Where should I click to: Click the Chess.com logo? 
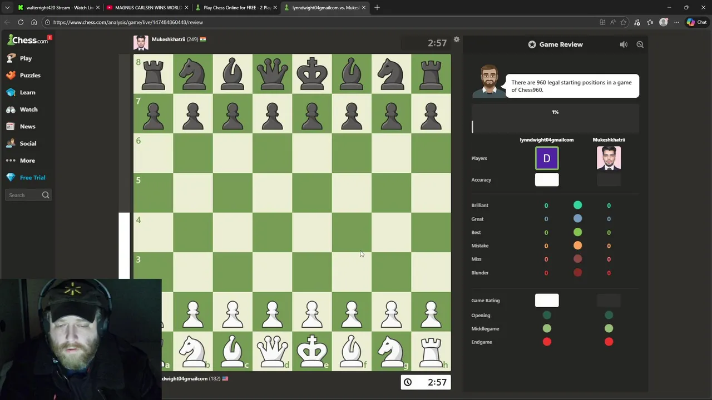pyautogui.click(x=28, y=40)
